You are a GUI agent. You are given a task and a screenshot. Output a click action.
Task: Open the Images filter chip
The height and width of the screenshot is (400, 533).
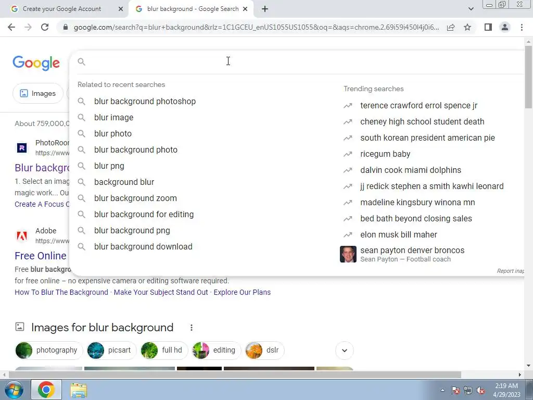click(38, 93)
